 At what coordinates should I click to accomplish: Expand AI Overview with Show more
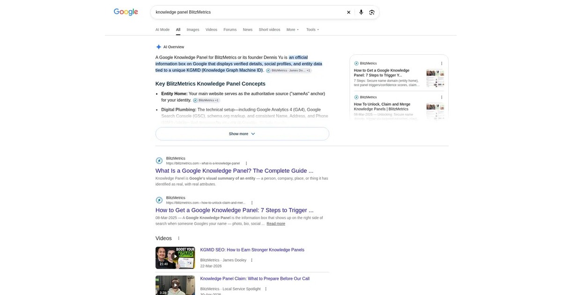pos(242,133)
